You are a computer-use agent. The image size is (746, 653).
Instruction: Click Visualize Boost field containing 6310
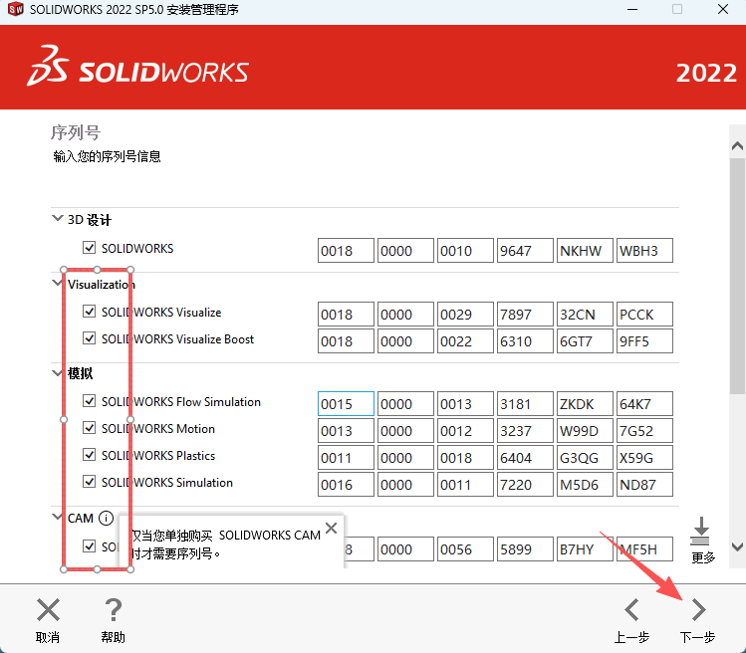(x=525, y=341)
